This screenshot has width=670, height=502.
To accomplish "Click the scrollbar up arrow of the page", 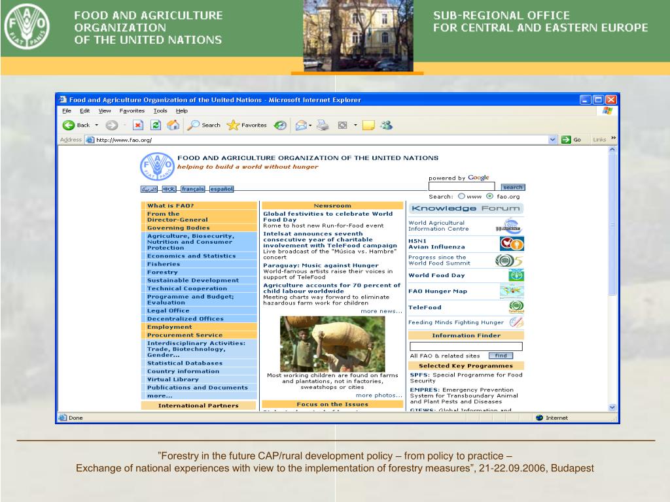I will coord(612,150).
